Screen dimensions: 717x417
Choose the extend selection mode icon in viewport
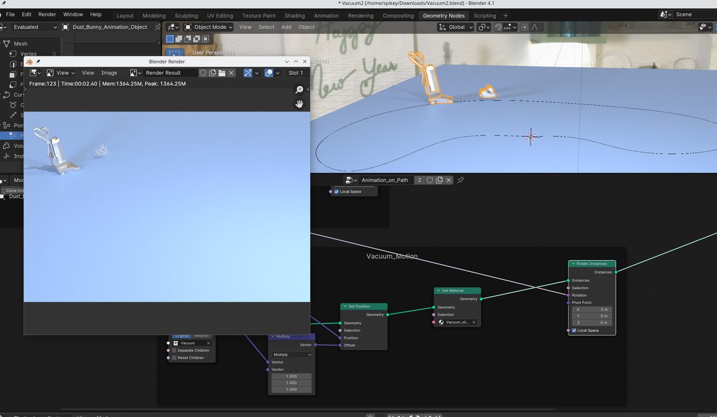click(x=179, y=39)
